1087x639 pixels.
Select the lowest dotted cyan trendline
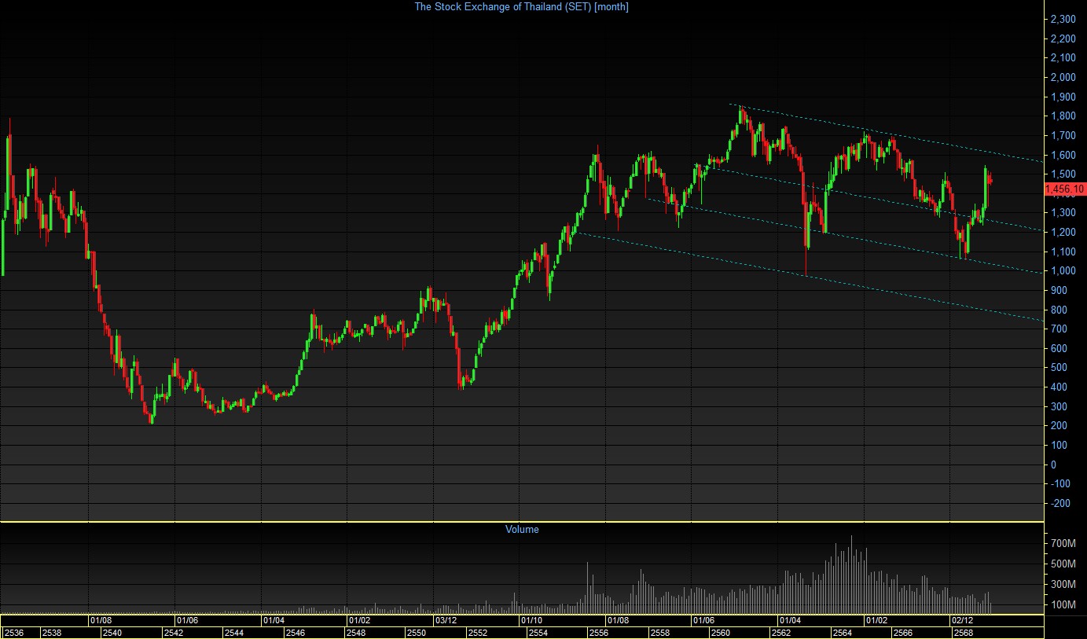coord(810,277)
